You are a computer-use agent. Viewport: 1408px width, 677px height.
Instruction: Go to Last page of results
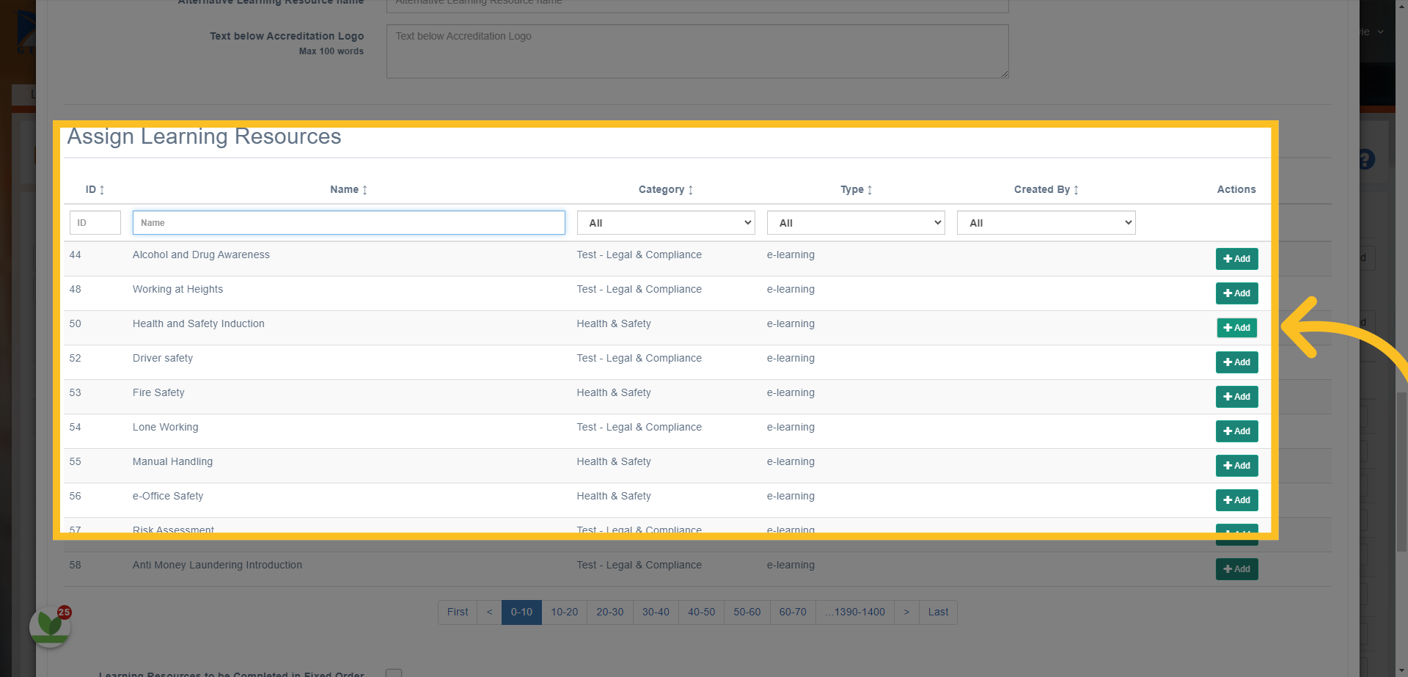938,612
